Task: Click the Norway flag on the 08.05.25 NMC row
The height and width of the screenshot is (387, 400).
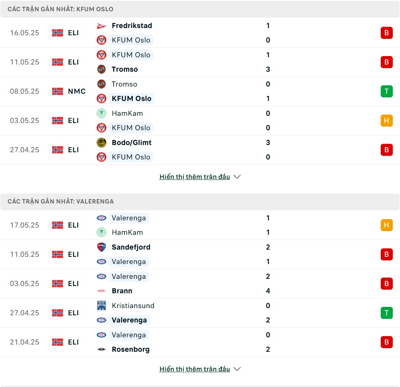Action: point(57,91)
